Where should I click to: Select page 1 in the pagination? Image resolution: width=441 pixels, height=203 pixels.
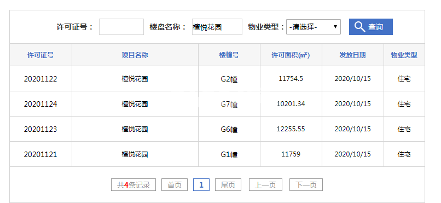click(x=201, y=185)
